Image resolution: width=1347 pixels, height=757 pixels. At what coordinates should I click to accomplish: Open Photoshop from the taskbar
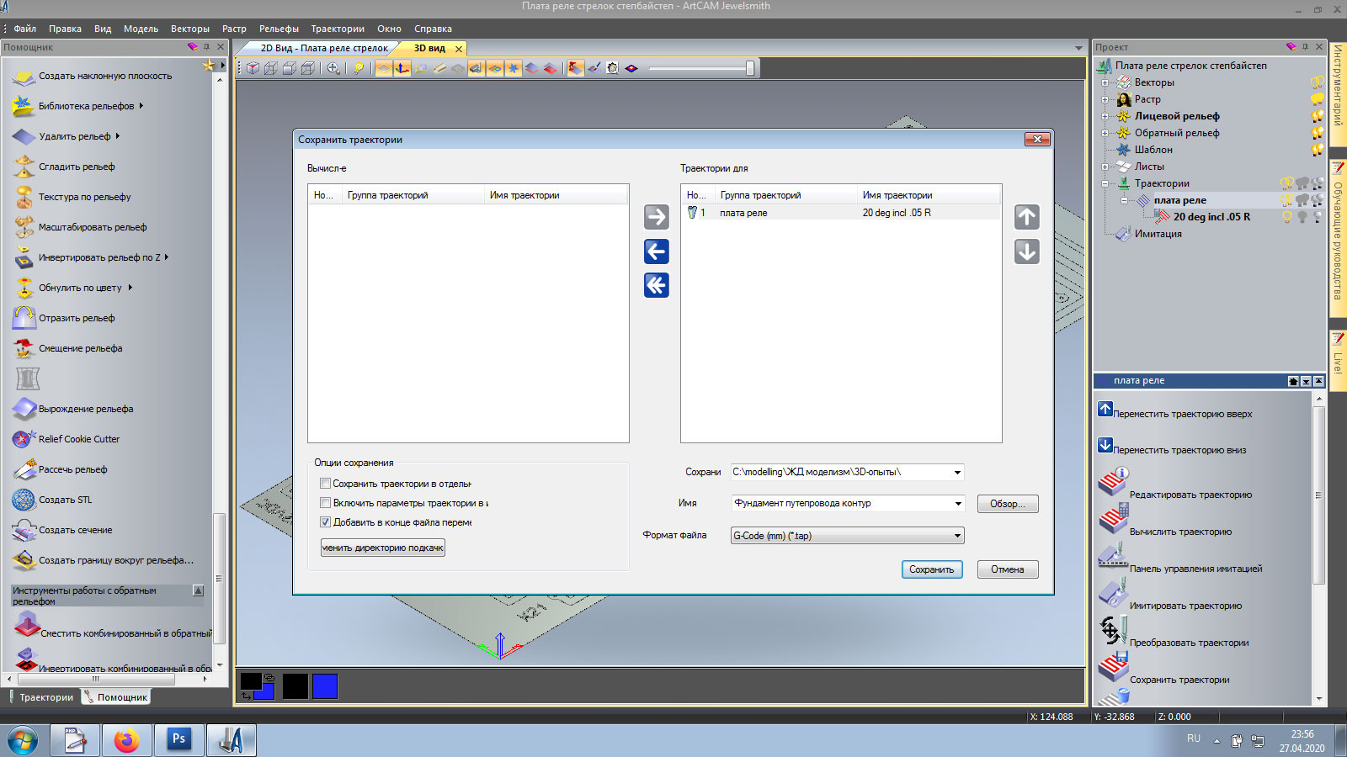pyautogui.click(x=178, y=740)
